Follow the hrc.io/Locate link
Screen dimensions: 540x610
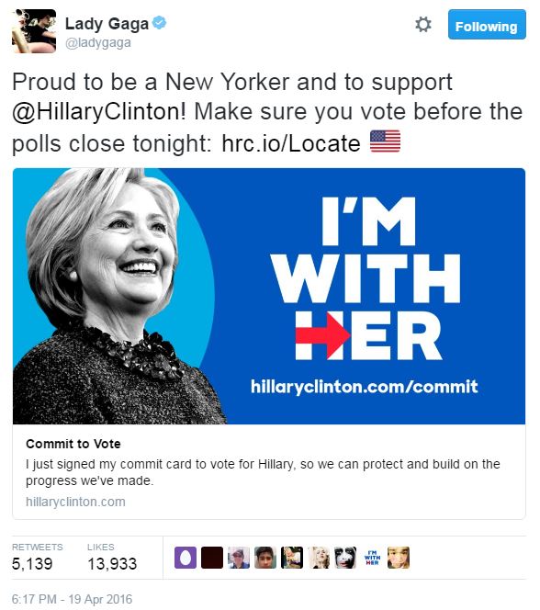pyautogui.click(x=291, y=143)
